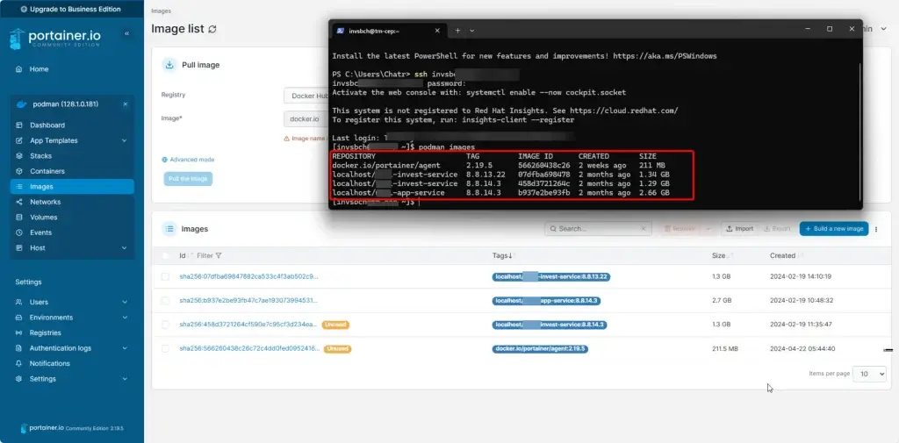Click the Settings gear icon in sidebar

pos(19,379)
